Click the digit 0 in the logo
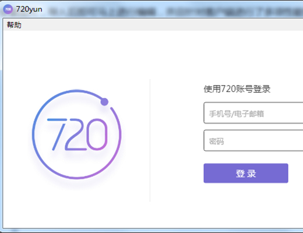Image resolution: width=303 pixels, height=233 pixels. (97, 135)
